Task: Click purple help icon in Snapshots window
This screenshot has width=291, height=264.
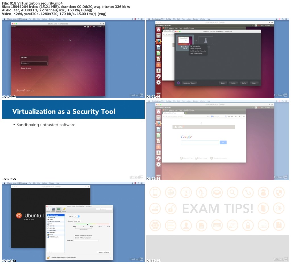Action: click(x=178, y=83)
